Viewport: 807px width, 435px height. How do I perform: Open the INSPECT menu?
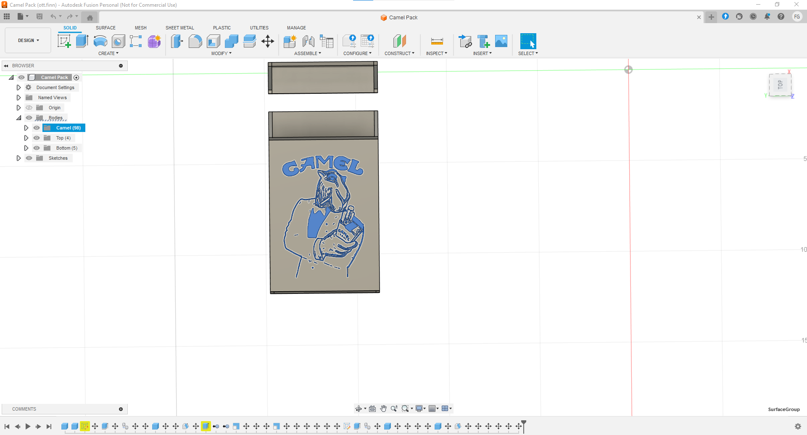pos(436,53)
